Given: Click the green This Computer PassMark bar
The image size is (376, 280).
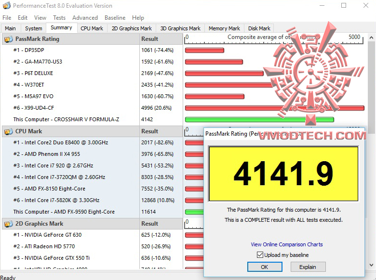Looking at the screenshot, I should [x=259, y=119].
